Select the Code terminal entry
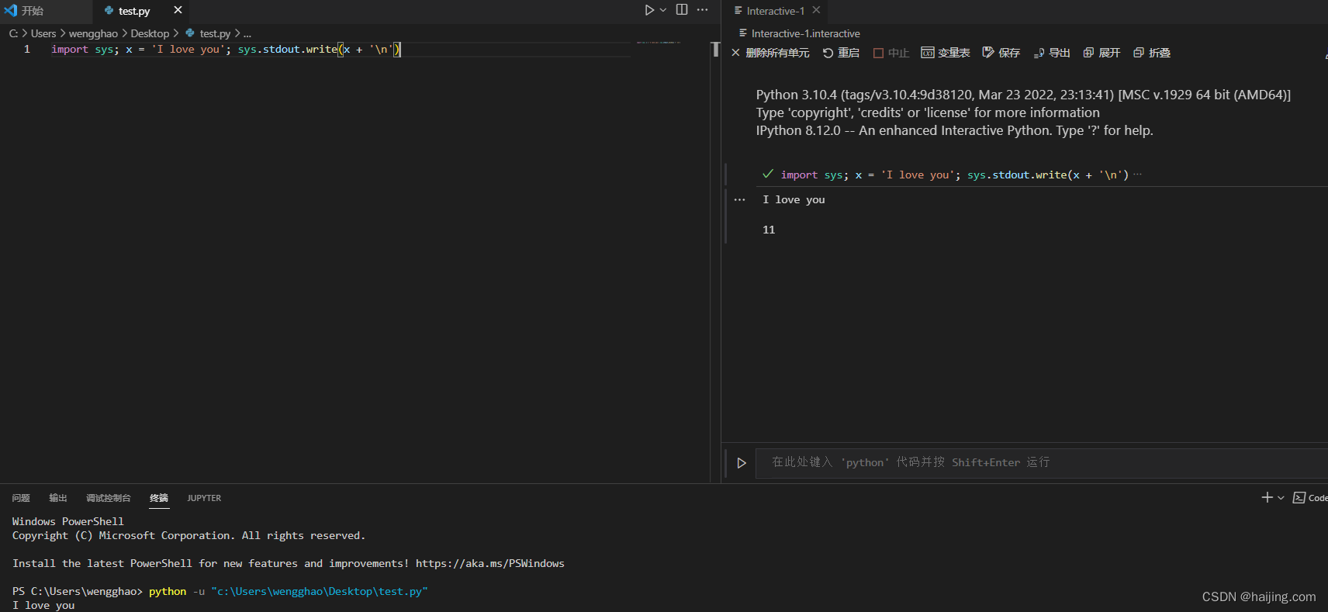1328x612 pixels. 1310,498
